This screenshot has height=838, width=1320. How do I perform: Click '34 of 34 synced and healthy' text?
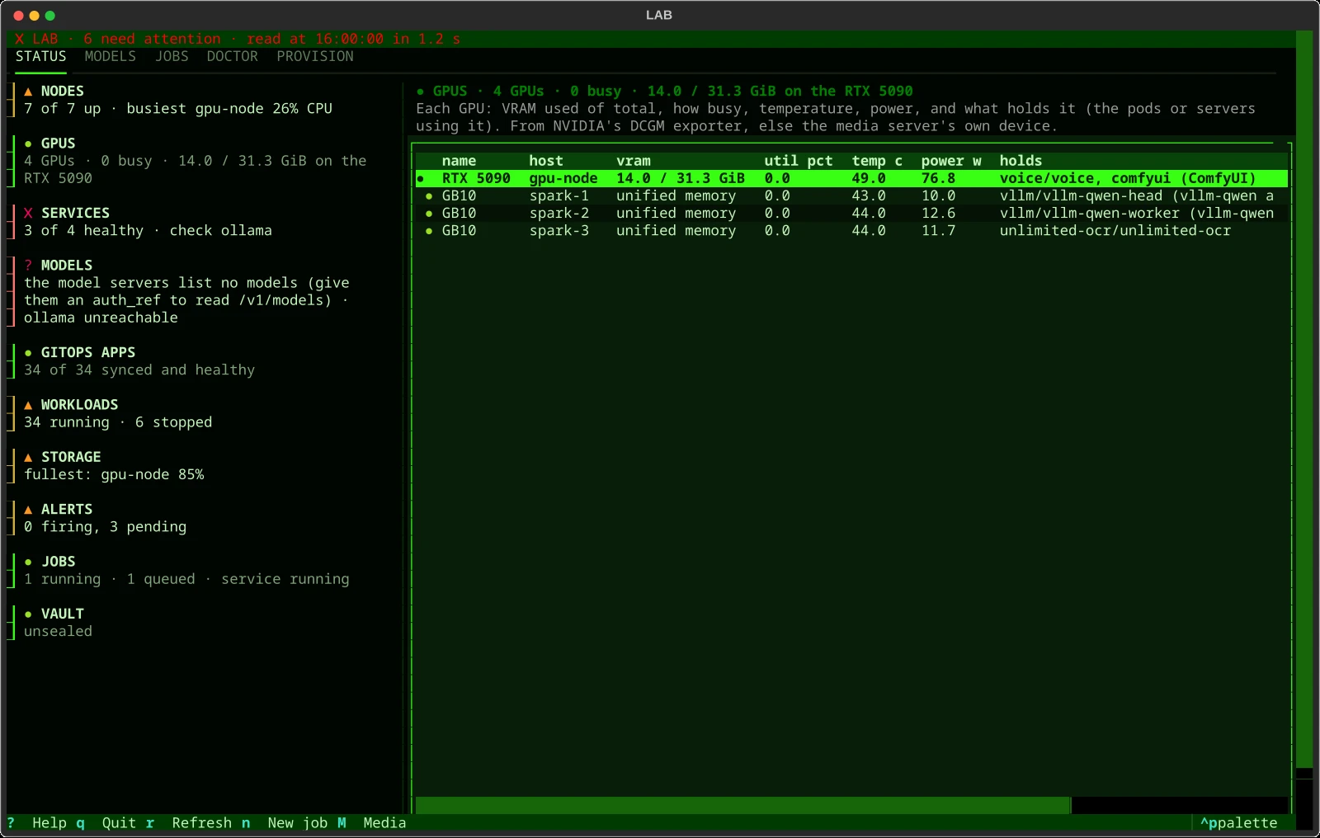coord(139,370)
